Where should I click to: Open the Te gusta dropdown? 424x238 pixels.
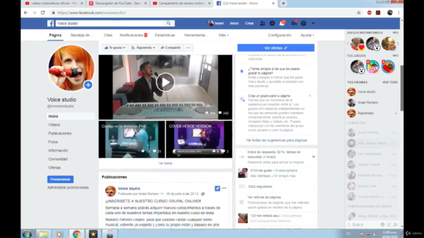click(x=115, y=48)
